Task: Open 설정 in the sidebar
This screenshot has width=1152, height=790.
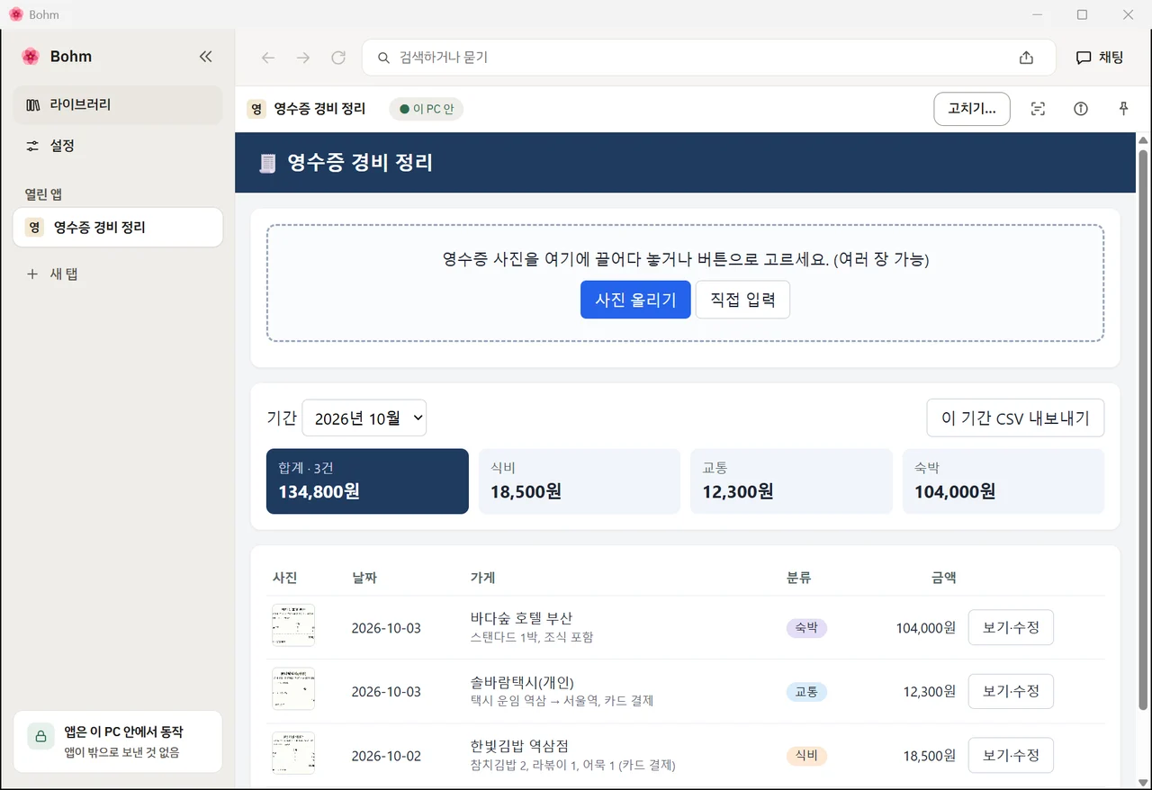Action: 117,146
